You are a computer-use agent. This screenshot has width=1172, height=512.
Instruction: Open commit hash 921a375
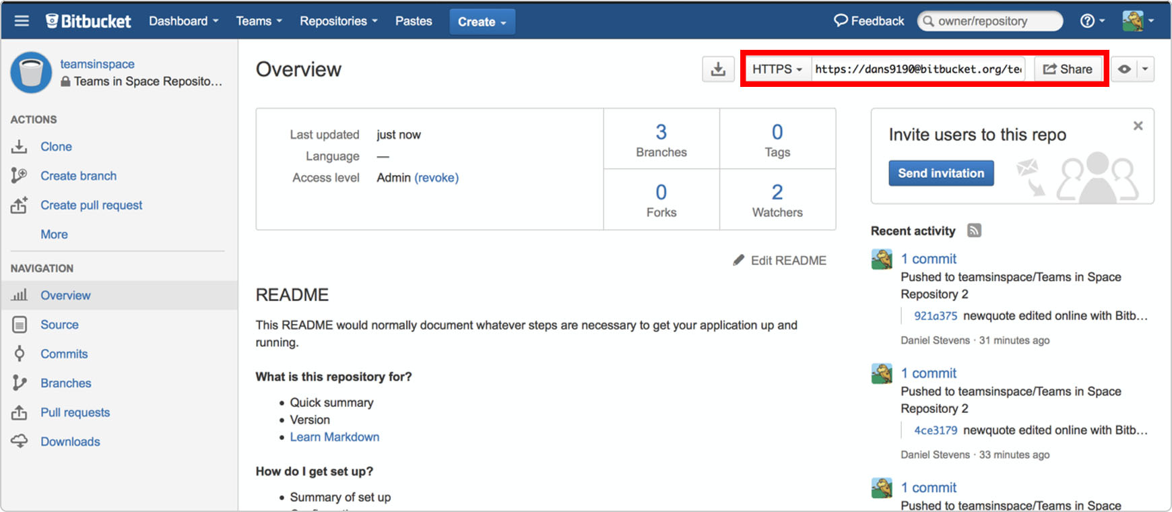click(x=936, y=315)
